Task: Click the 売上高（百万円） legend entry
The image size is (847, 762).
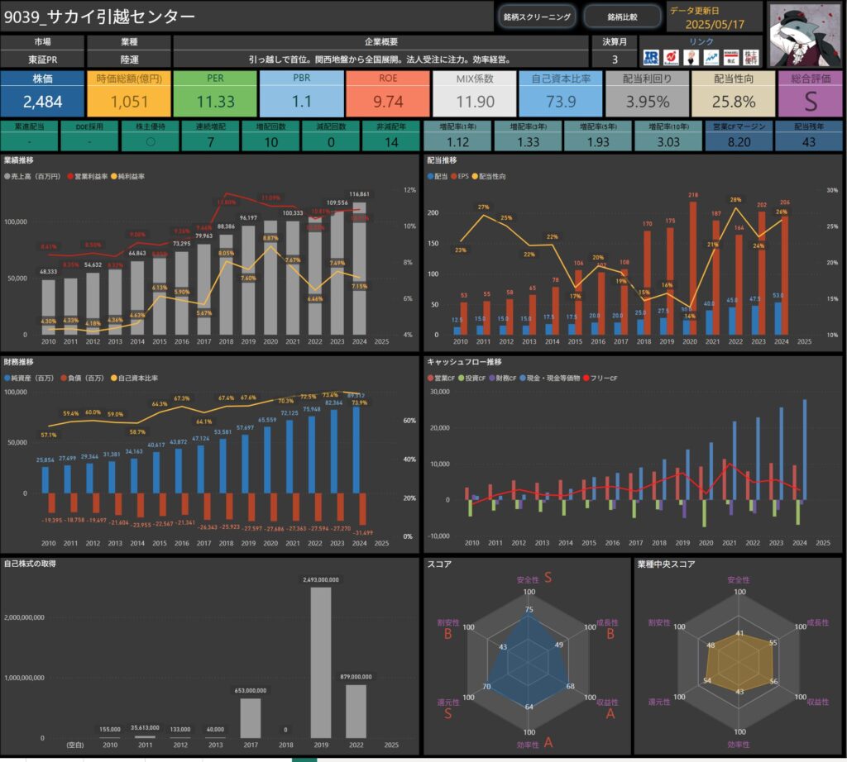Action: click(32, 177)
